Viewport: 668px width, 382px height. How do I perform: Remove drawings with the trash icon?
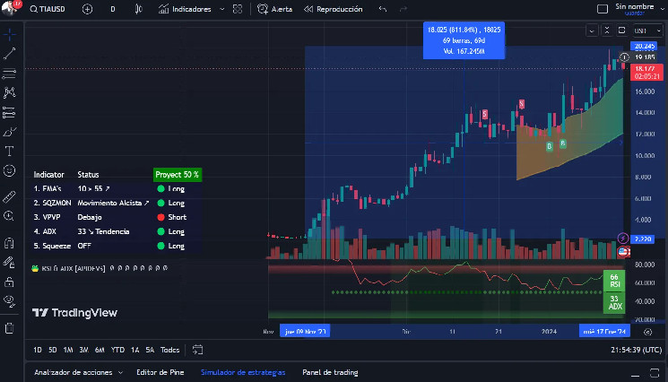9,328
